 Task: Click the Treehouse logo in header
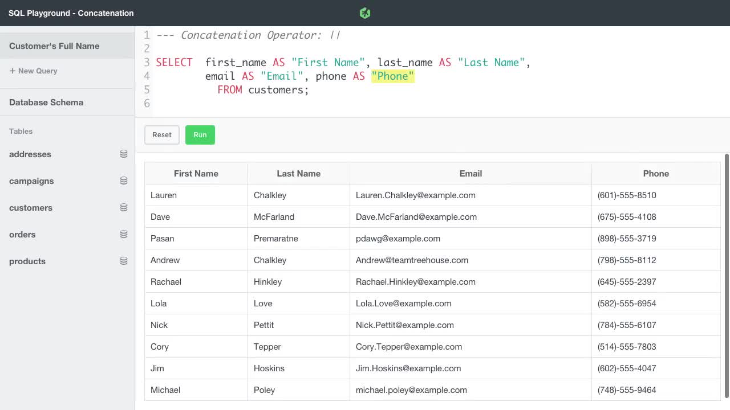click(365, 13)
